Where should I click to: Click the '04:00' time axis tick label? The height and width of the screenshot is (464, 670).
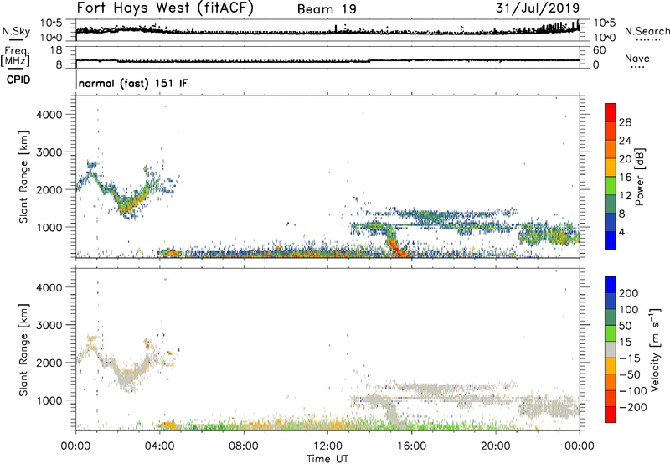coord(160,446)
